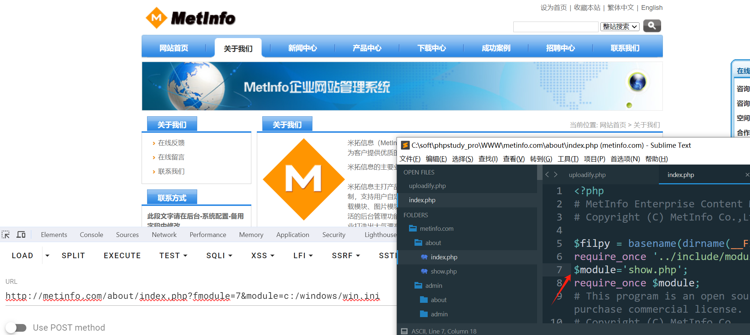Screen dimensions: 750x335
Task: Open the 新闻中心 navigation tab
Action: (302, 48)
